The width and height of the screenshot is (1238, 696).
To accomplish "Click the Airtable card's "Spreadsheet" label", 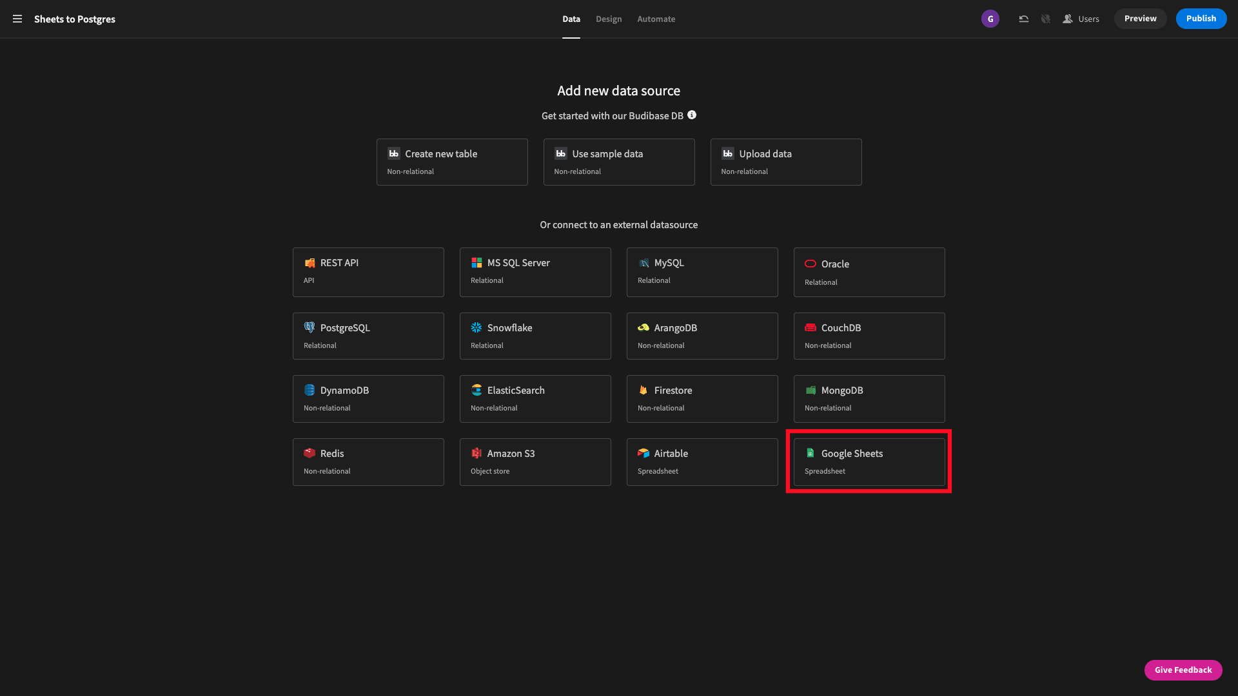I will (658, 471).
